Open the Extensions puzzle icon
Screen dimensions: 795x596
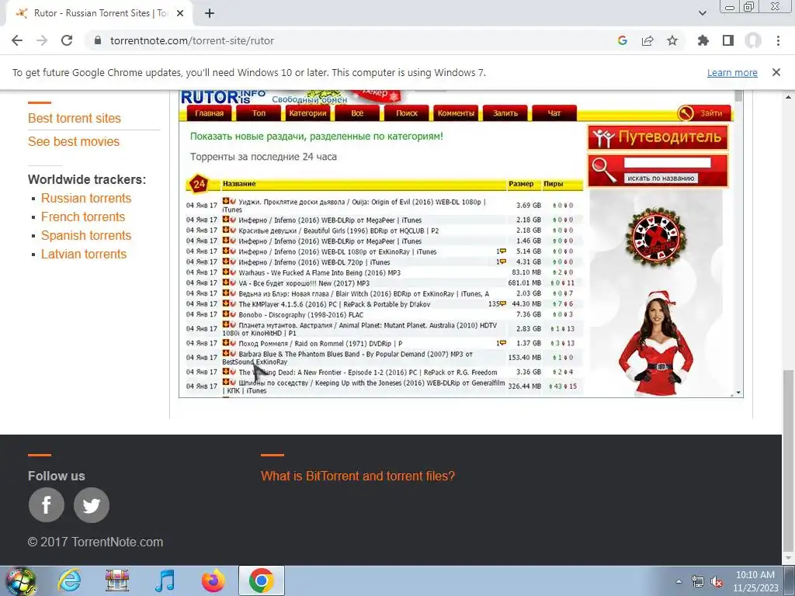[x=703, y=40]
